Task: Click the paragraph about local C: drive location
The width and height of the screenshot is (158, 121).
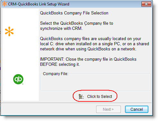Action: coord(95,44)
